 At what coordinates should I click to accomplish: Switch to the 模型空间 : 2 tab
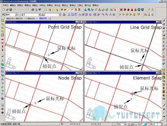[33, 18]
